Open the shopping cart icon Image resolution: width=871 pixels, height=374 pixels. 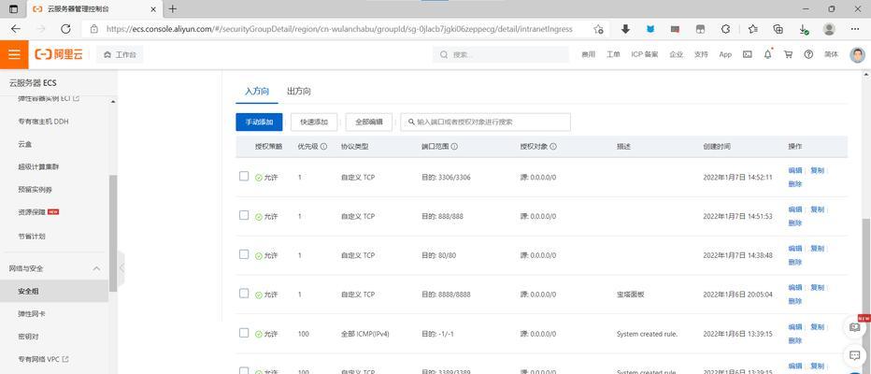click(x=788, y=54)
